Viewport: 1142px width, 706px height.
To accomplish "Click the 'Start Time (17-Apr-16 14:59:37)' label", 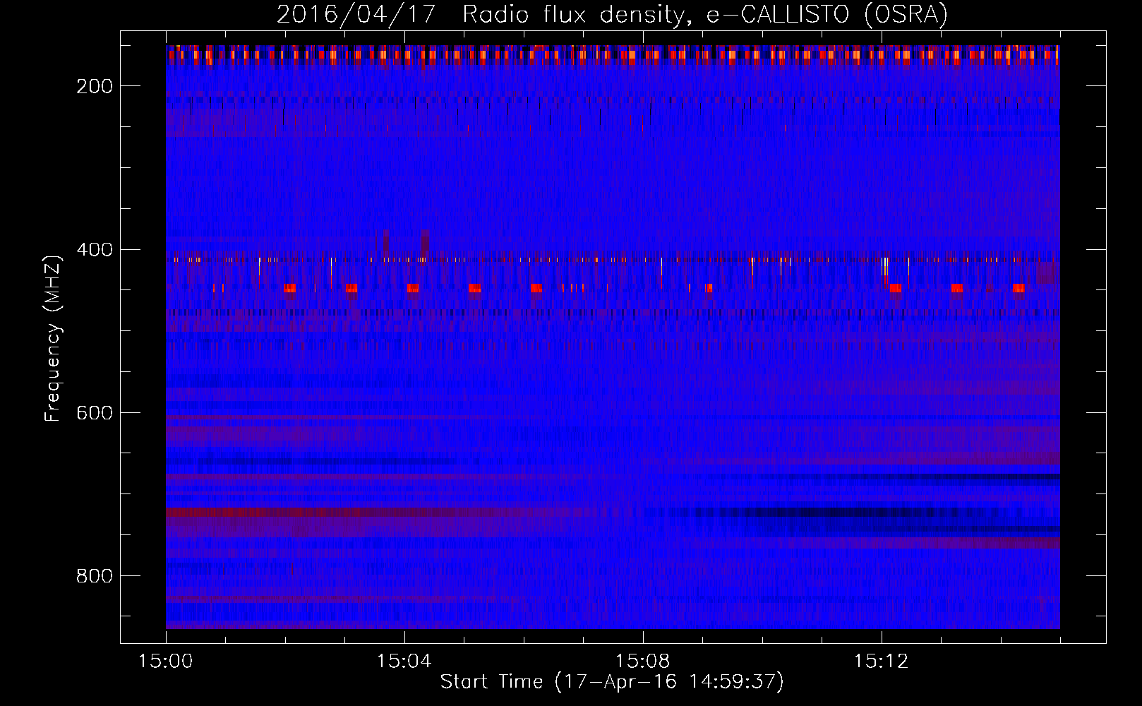I will [x=612, y=682].
